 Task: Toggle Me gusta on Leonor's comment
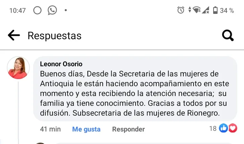pos(86,129)
